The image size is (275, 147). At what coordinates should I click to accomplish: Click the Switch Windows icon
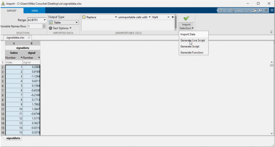255,11
